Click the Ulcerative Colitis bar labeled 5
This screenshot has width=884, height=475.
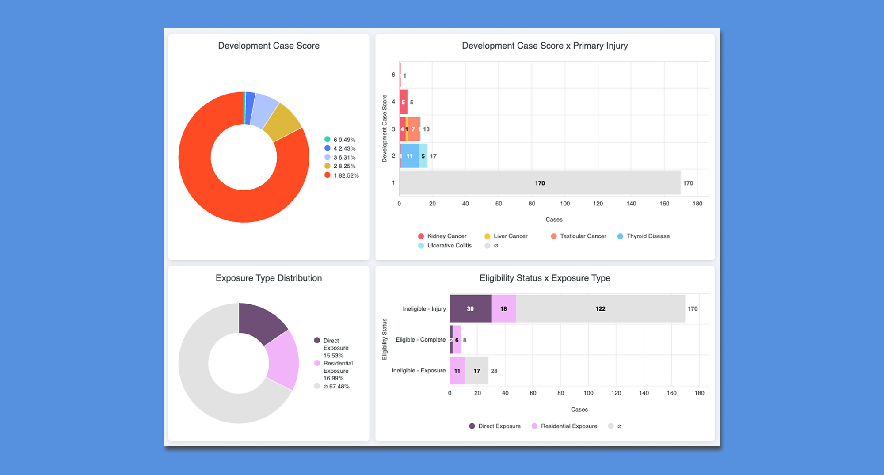[x=423, y=156]
